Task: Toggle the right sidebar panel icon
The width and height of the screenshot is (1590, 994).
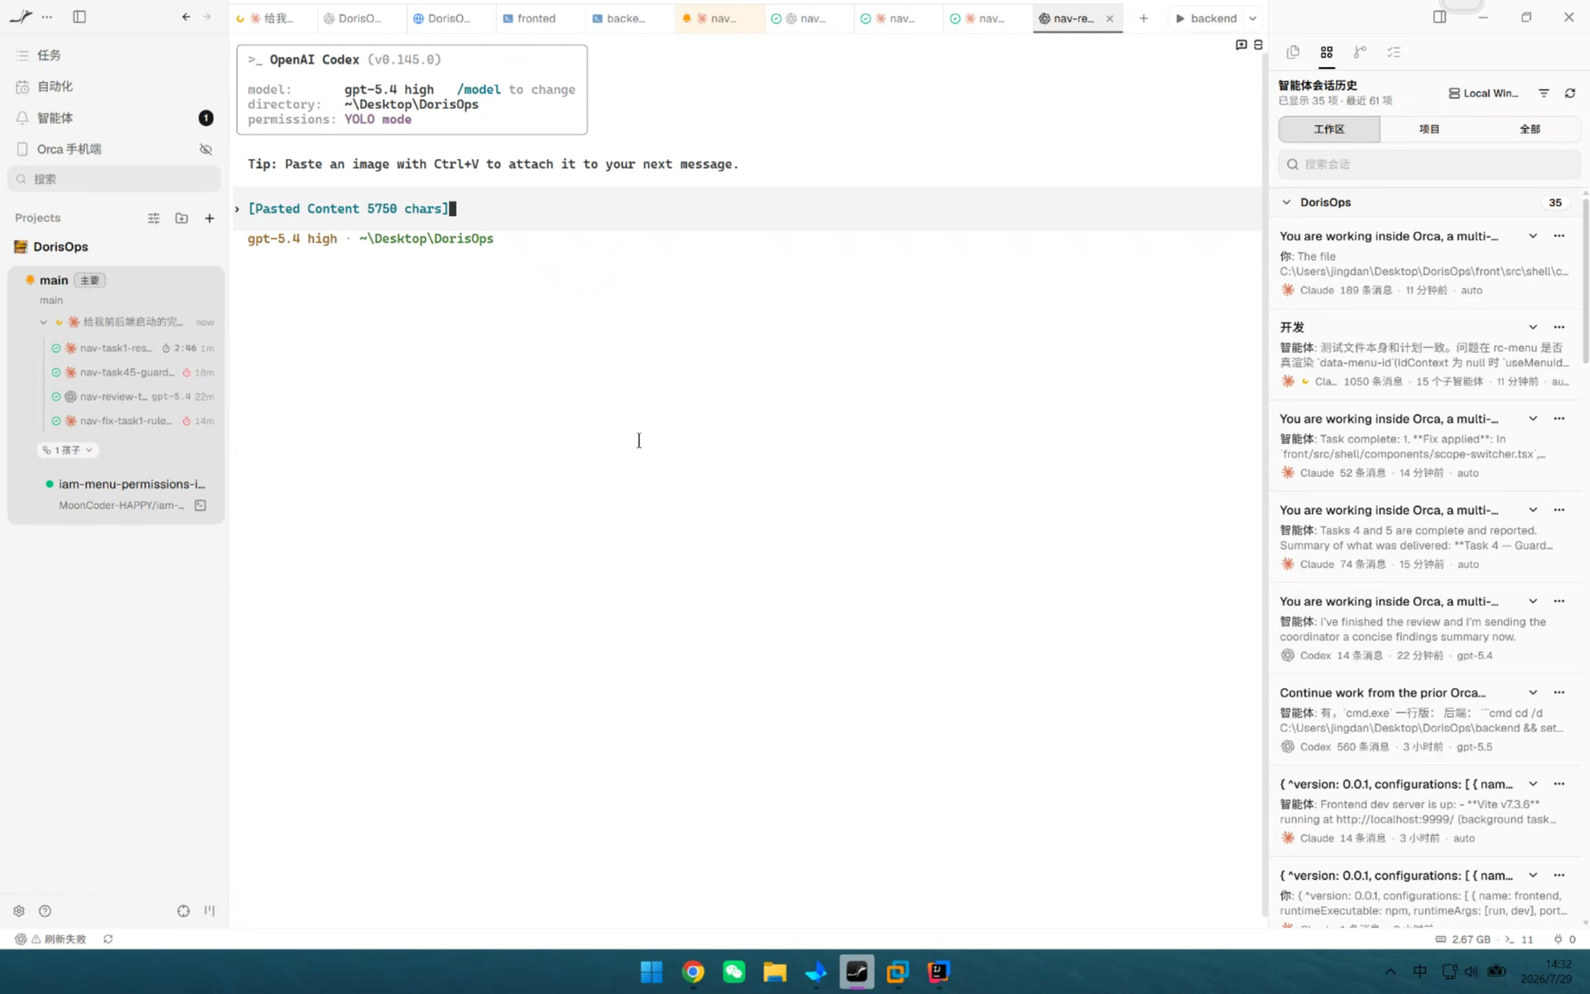Action: coord(1439,17)
